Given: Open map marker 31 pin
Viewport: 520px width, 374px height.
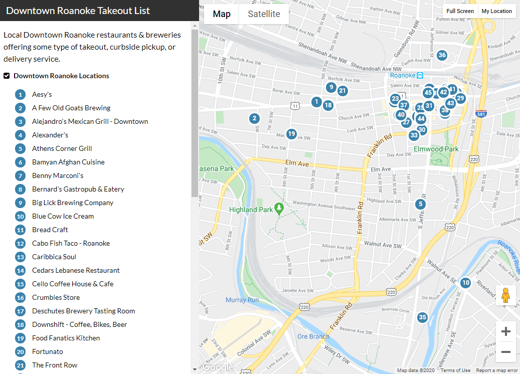Looking at the screenshot, I should point(429,106).
